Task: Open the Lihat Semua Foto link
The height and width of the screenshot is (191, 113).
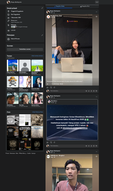Action: (x=38, y=112)
